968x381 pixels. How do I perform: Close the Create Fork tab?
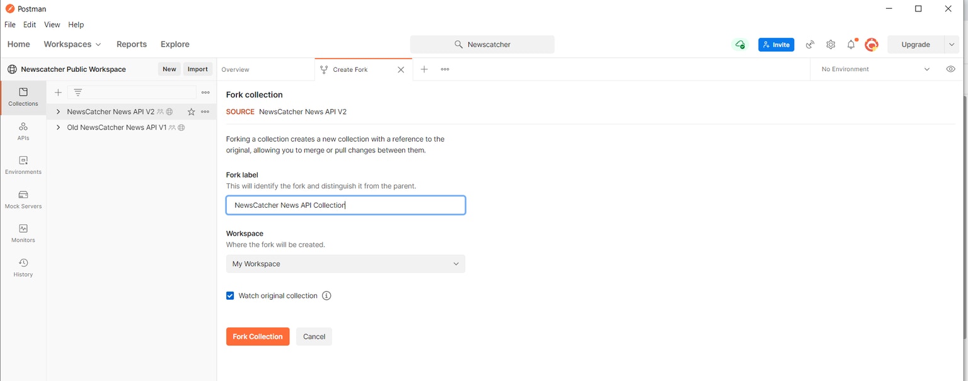[x=401, y=70]
